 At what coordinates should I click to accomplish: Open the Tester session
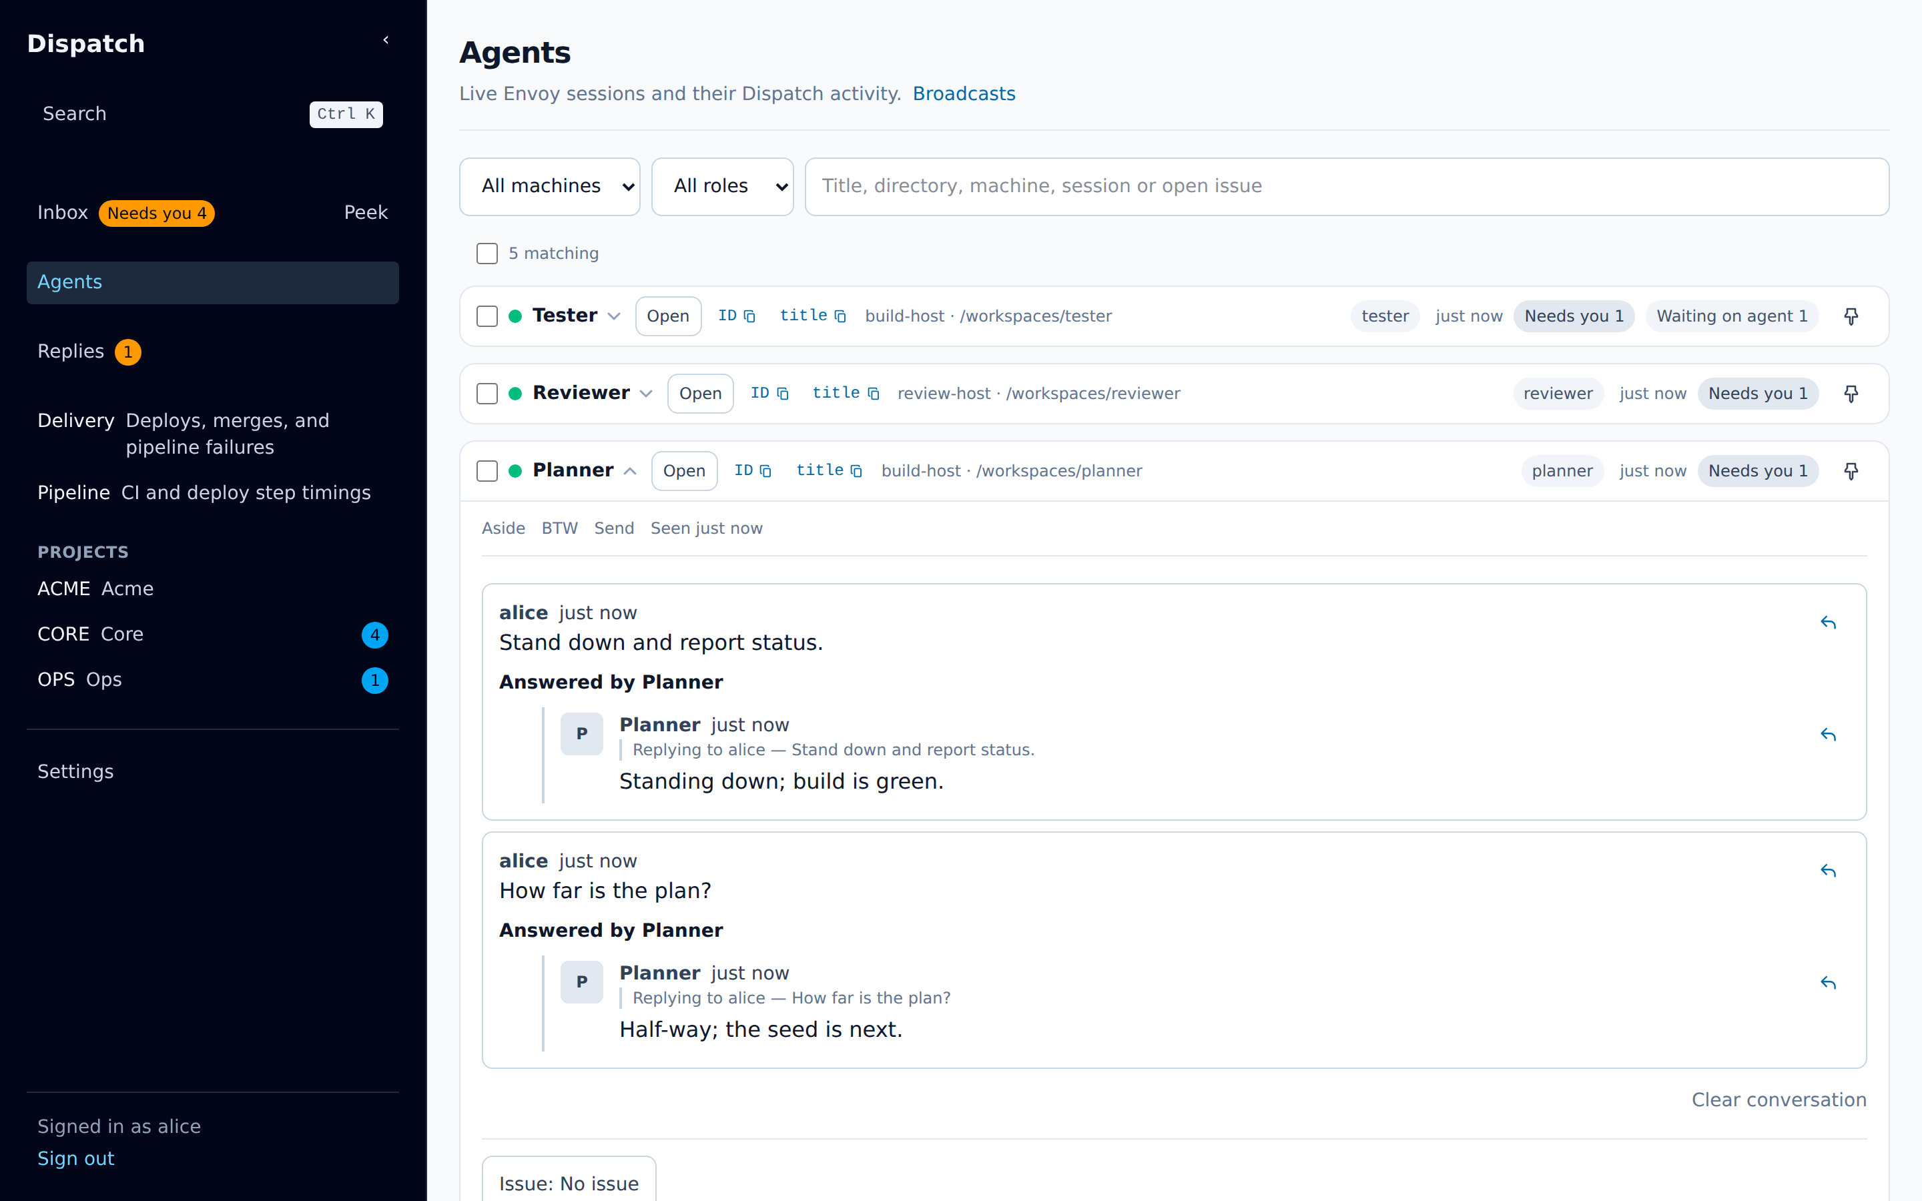(x=668, y=316)
